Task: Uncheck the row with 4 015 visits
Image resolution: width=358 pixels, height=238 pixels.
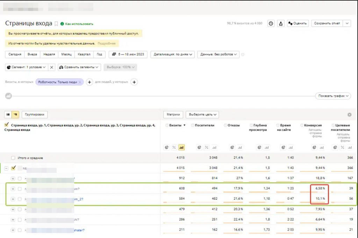Action: pyautogui.click(x=14, y=168)
